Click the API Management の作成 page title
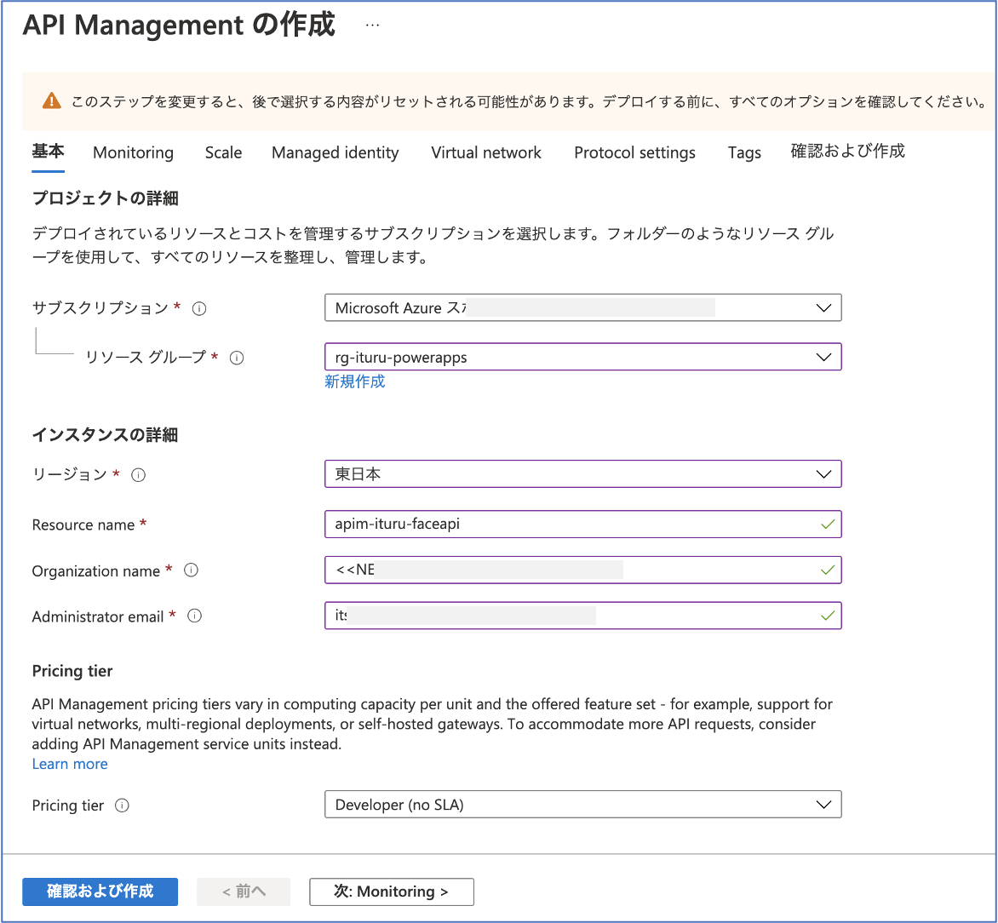 (x=178, y=25)
